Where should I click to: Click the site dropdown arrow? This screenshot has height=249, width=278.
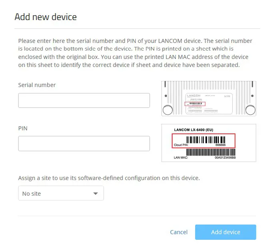coord(95,194)
